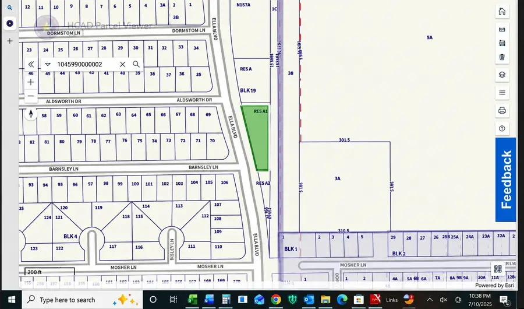
Task: Show hidden system tray icons
Action: pyautogui.click(x=430, y=300)
